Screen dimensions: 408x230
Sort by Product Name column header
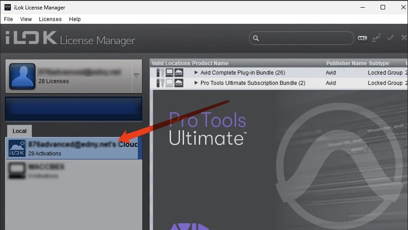210,63
